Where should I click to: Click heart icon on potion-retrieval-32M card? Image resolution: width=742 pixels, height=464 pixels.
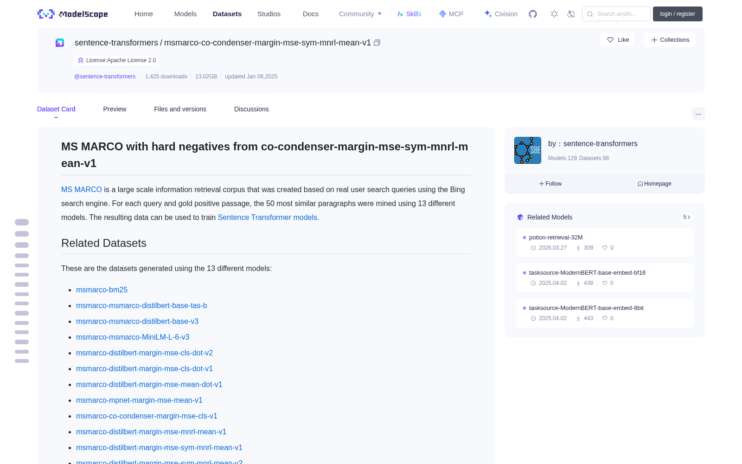(605, 248)
